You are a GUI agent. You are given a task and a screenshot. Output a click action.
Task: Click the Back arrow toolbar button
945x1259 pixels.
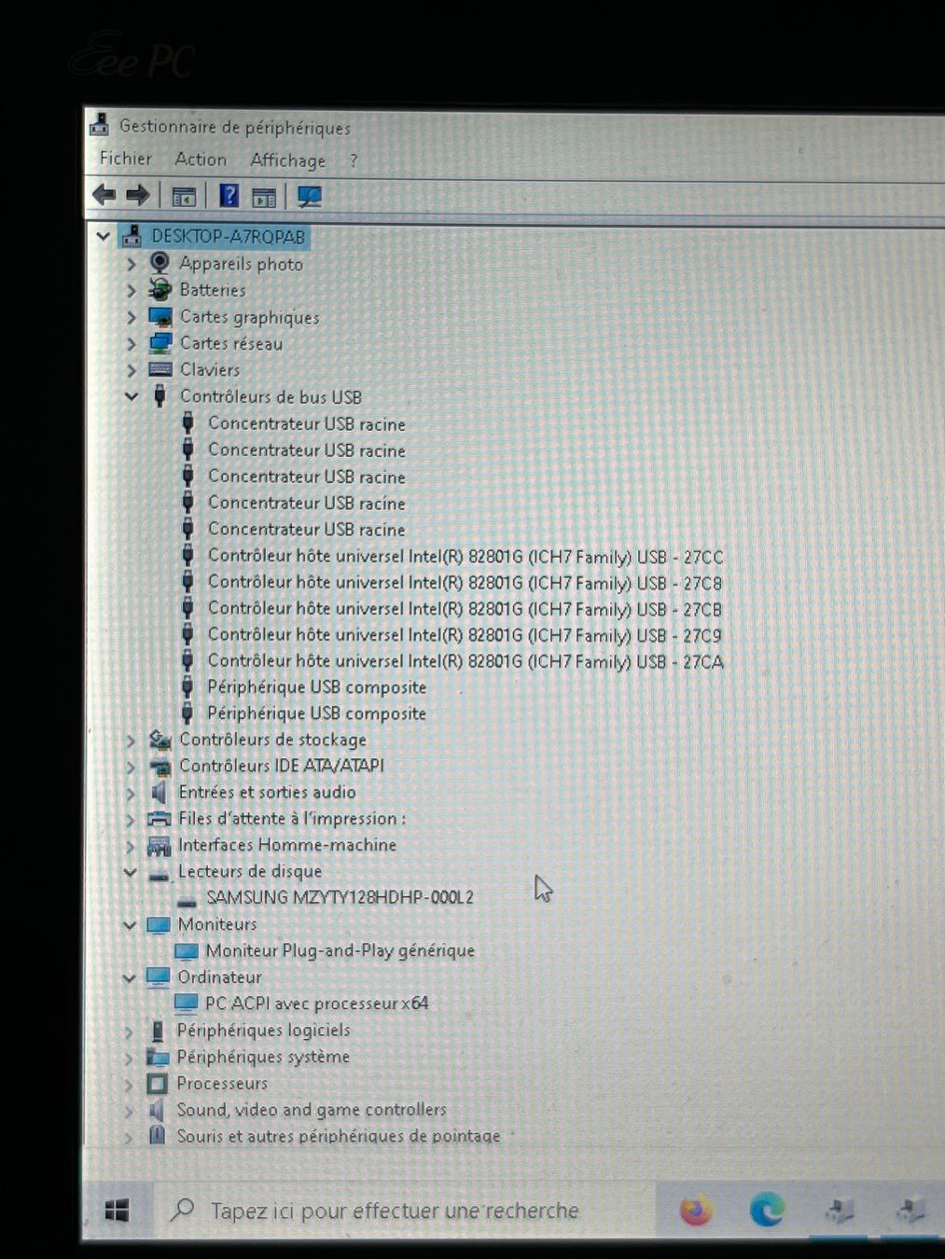tap(104, 195)
